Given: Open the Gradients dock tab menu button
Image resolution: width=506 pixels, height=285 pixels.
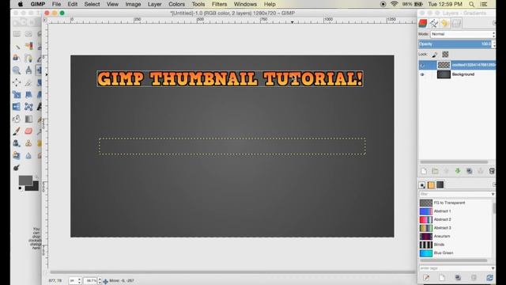Looking at the screenshot, I should pyautogui.click(x=494, y=184).
